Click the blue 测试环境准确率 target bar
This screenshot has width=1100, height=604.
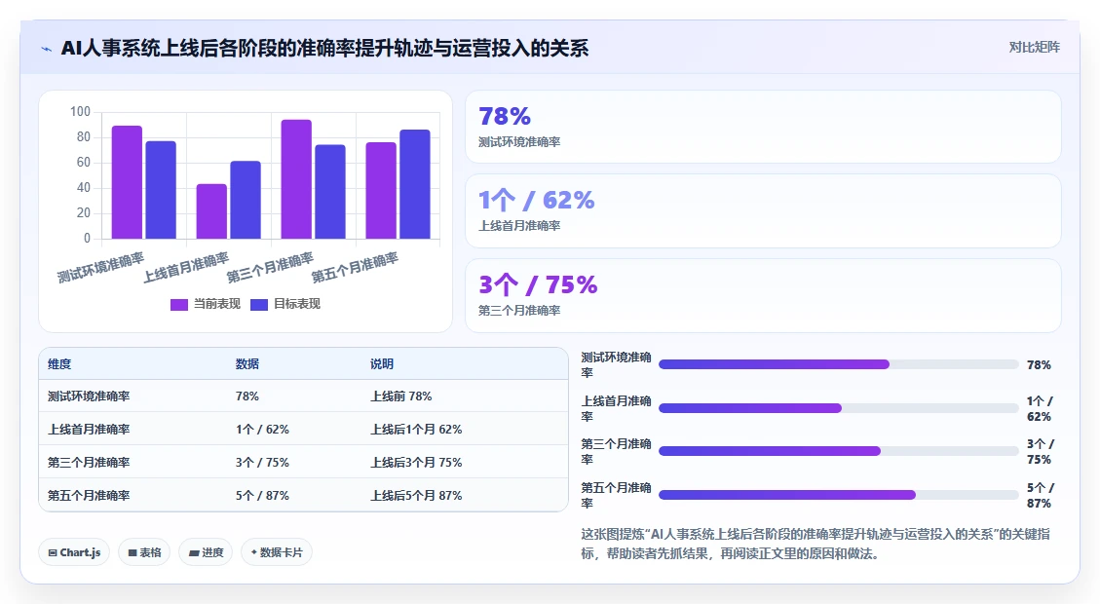pos(161,190)
